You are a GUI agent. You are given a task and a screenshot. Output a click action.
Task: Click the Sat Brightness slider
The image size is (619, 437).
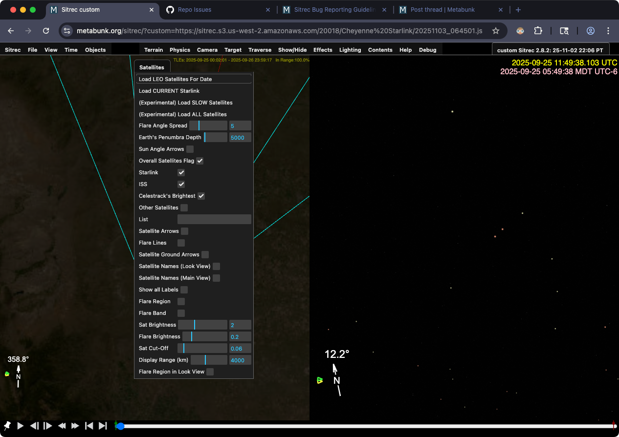202,325
